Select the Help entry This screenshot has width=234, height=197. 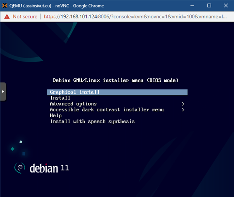click(x=56, y=116)
